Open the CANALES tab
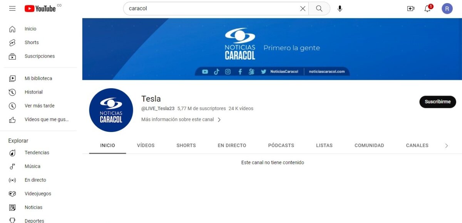Viewport: 462px width, 223px height. coord(417,145)
